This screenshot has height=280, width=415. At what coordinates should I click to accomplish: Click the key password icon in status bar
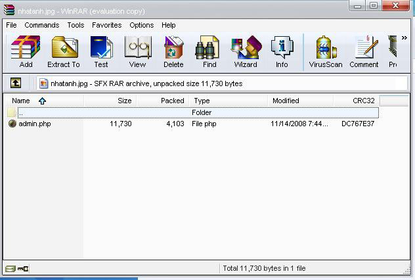(23, 269)
